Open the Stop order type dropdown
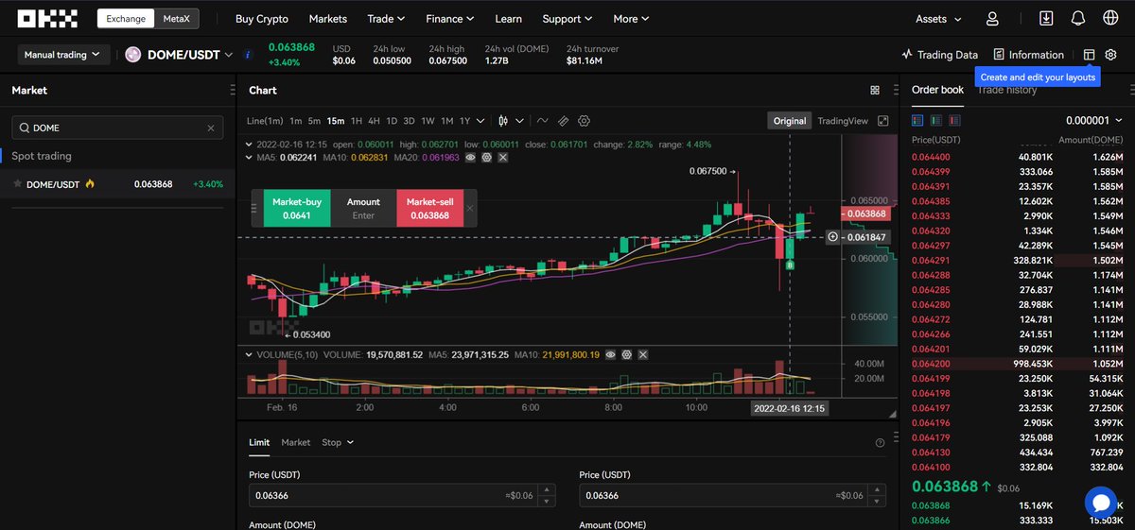The width and height of the screenshot is (1135, 530). coord(338,442)
